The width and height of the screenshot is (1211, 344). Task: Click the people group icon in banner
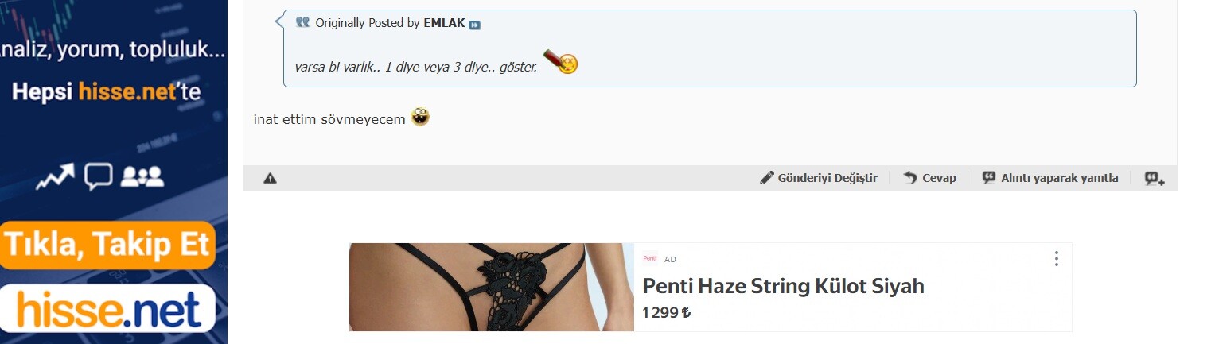pyautogui.click(x=142, y=176)
